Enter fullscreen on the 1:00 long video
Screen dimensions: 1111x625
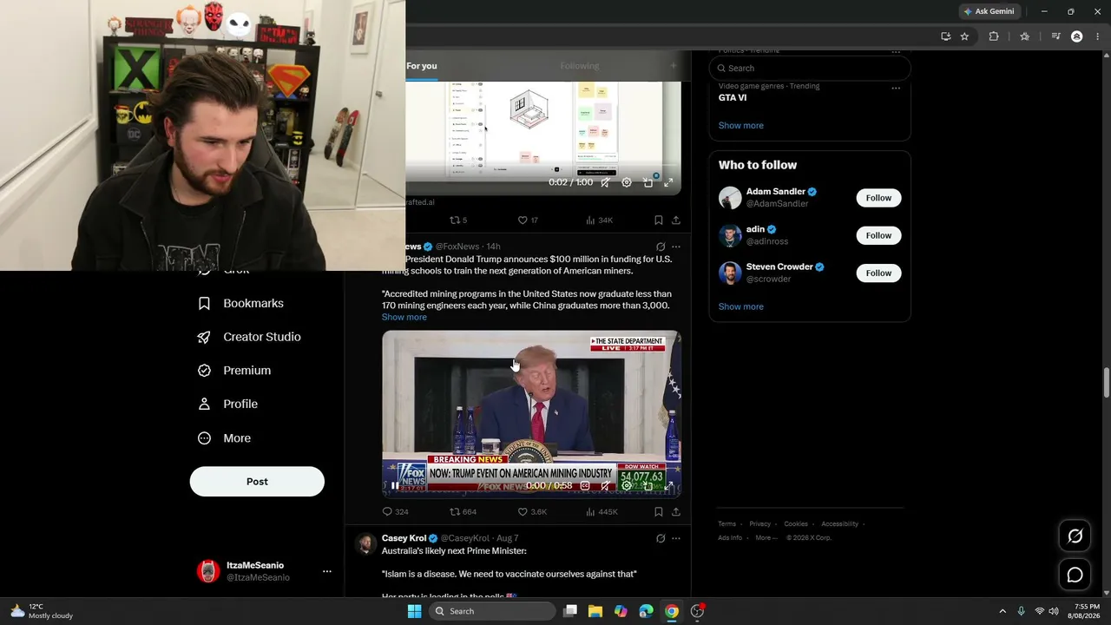click(668, 183)
